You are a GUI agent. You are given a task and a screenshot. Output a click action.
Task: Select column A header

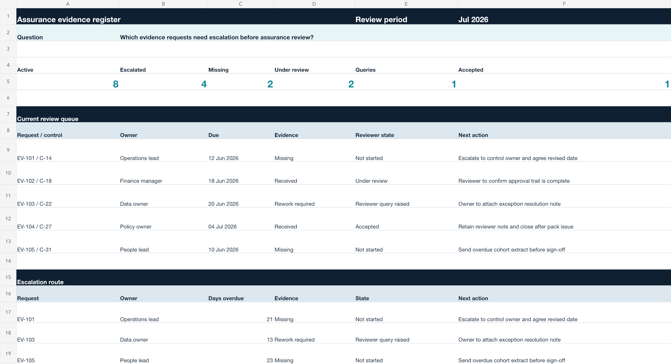pos(68,4)
